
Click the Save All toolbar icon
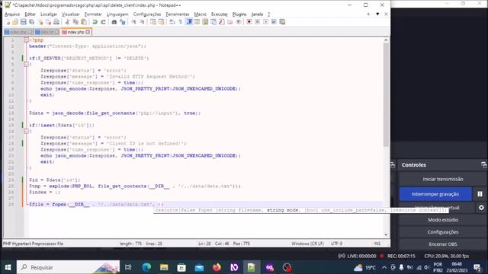pyautogui.click(x=31, y=22)
